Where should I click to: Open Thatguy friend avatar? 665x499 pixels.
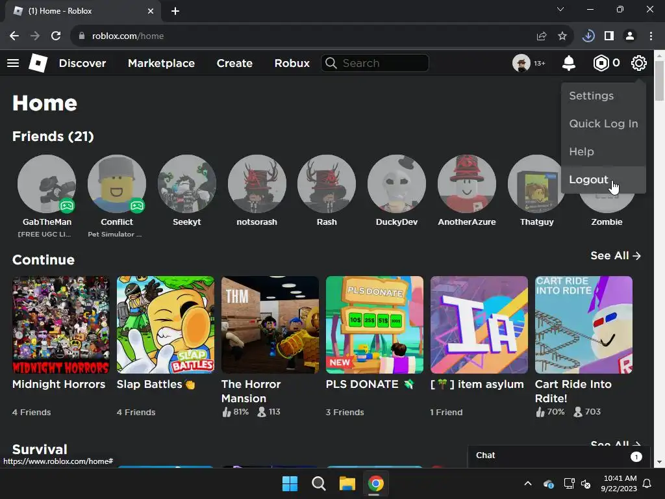(x=536, y=184)
